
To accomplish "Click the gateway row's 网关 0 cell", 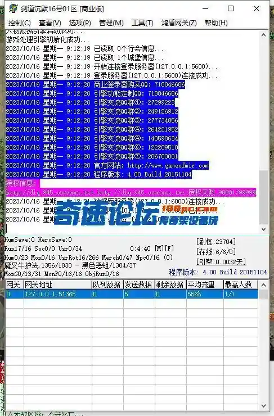I will [x=14, y=294].
